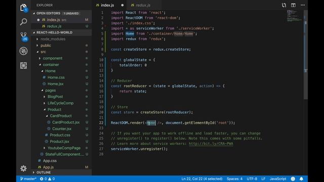This screenshot has width=324, height=182.
Task: Click the EXPLORER panel title
Action: tap(45, 5)
